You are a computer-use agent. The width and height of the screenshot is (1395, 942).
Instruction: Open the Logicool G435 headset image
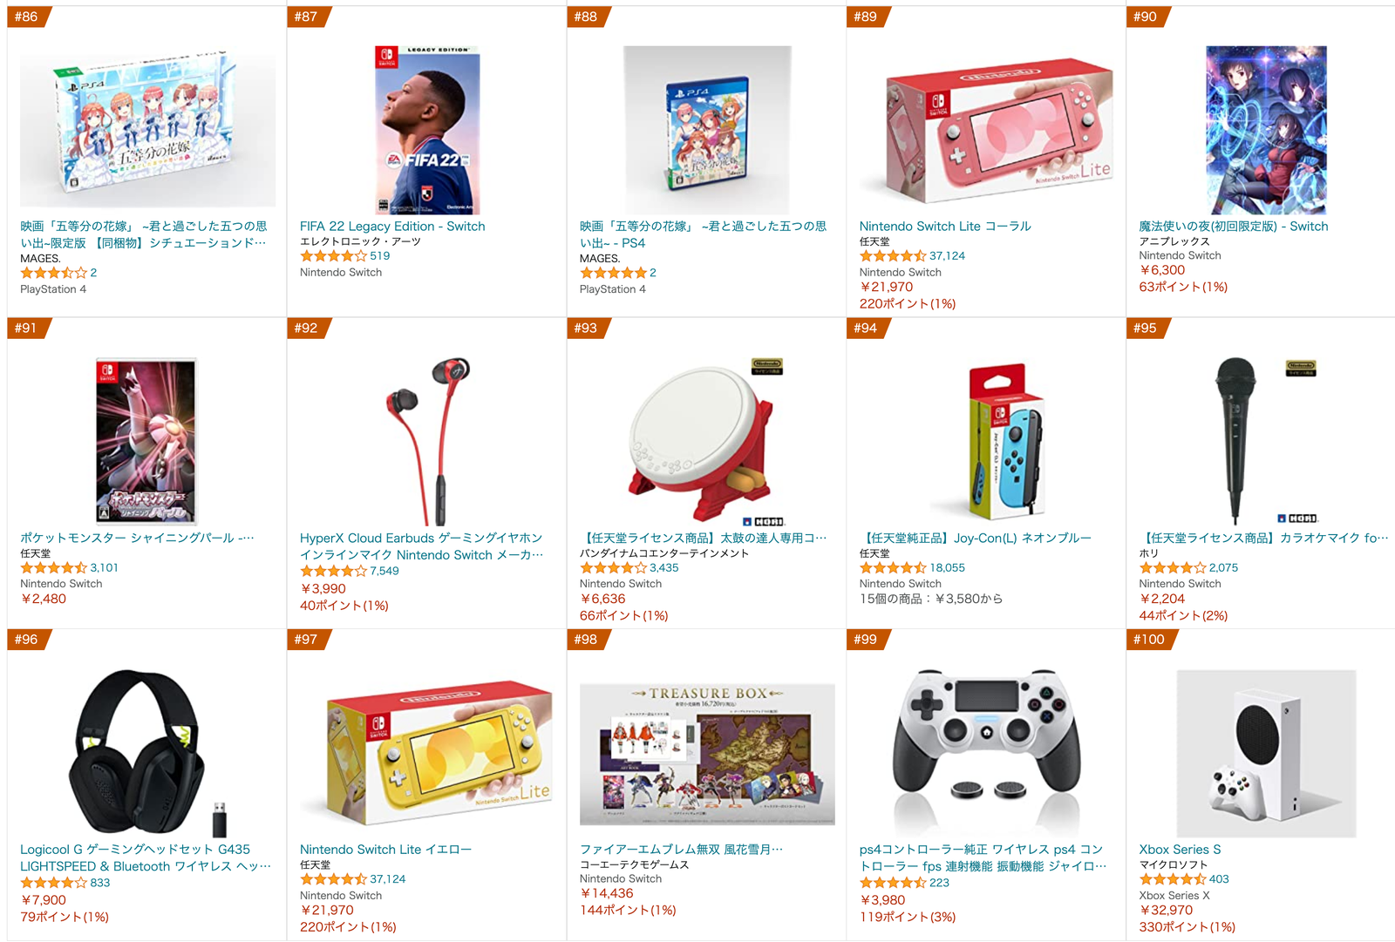click(x=148, y=753)
